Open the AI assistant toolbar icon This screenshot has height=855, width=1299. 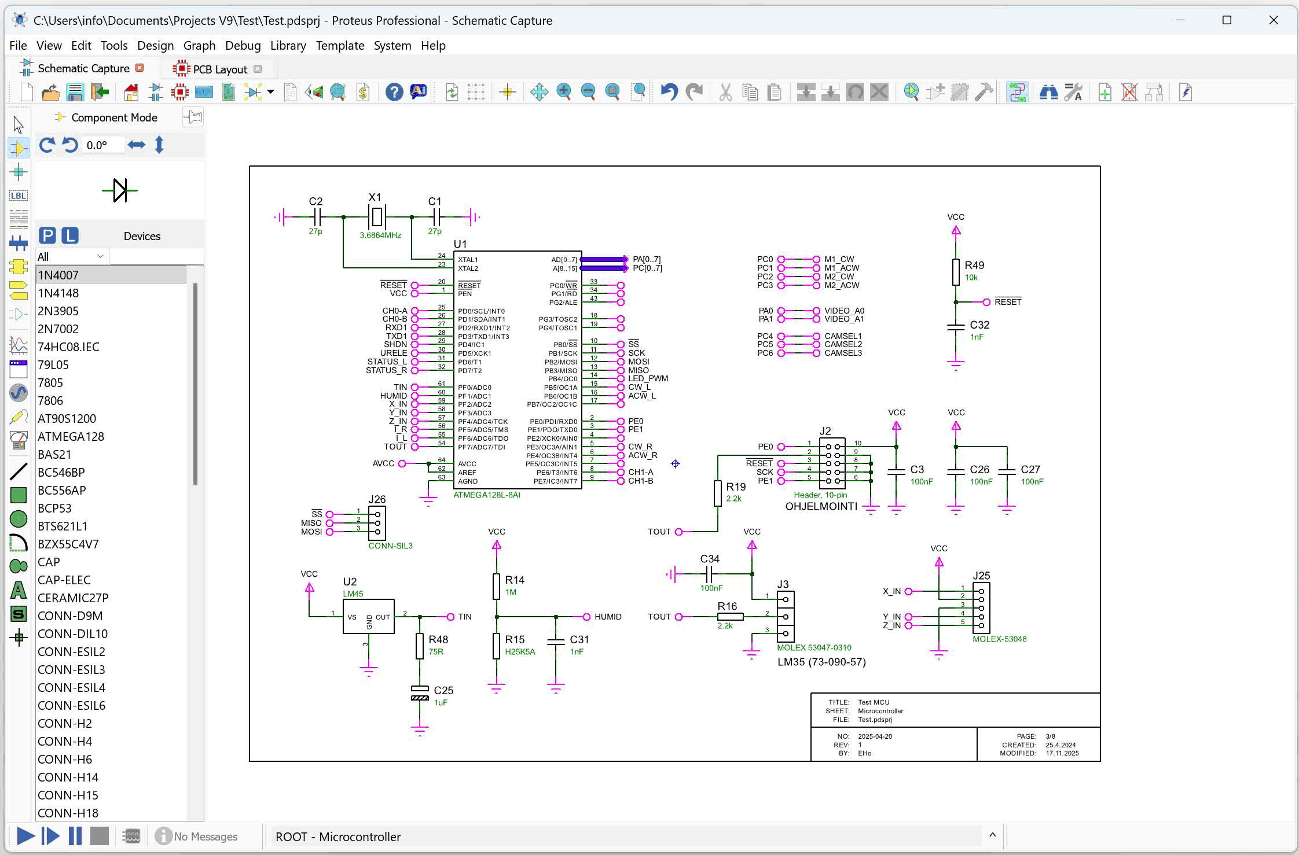pos(419,92)
